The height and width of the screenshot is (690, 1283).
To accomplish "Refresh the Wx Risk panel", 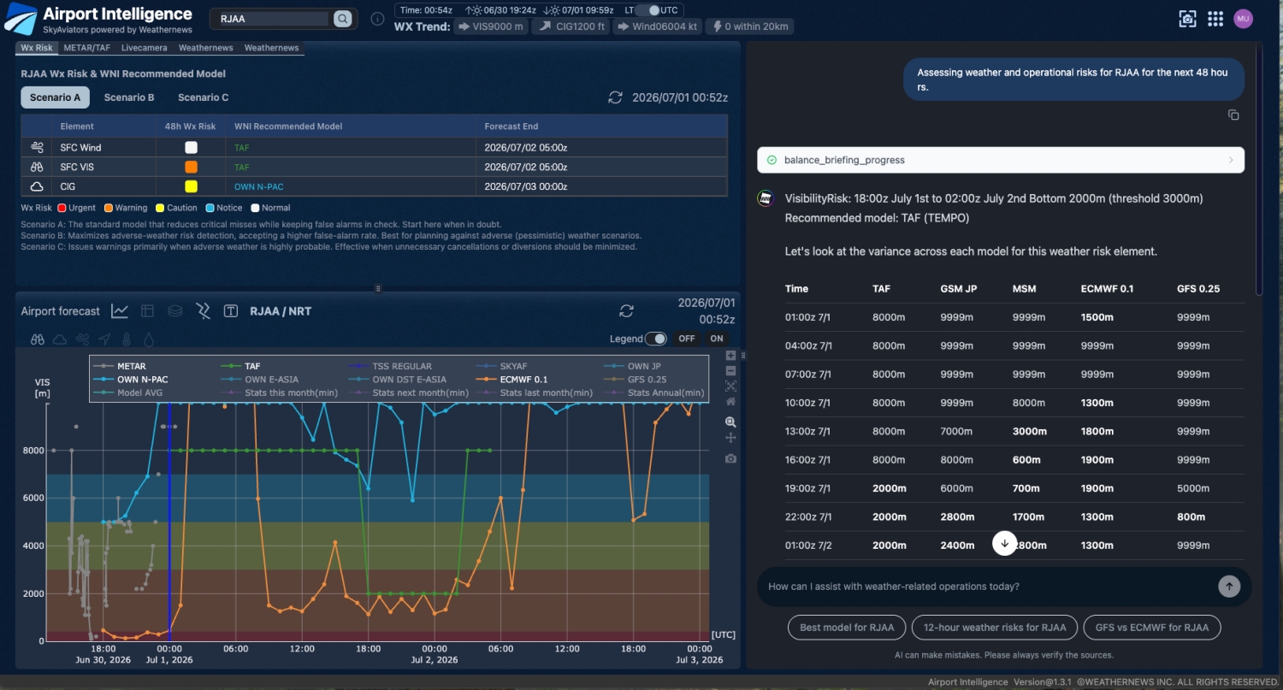I will (x=615, y=97).
